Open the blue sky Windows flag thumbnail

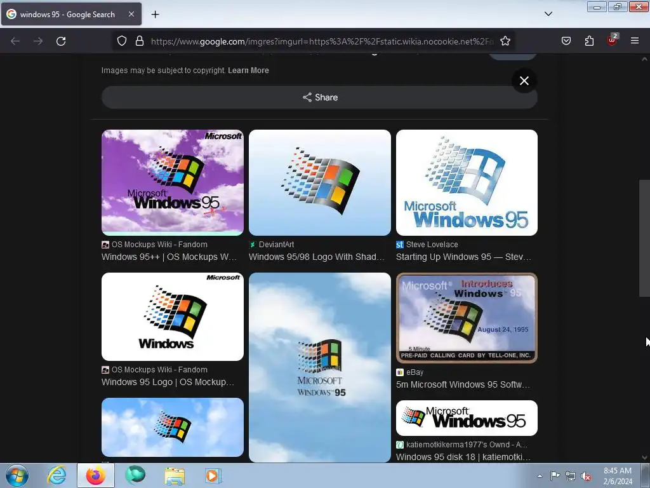tap(173, 428)
